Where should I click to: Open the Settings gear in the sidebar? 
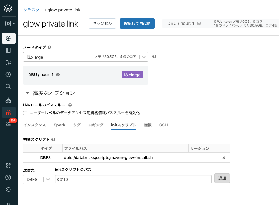click(x=9, y=189)
